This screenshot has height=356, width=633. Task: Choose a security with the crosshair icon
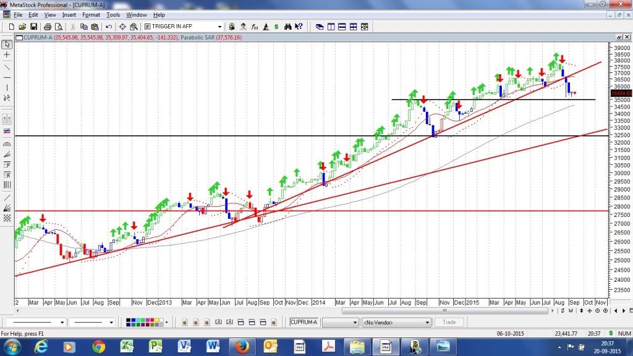point(122,27)
